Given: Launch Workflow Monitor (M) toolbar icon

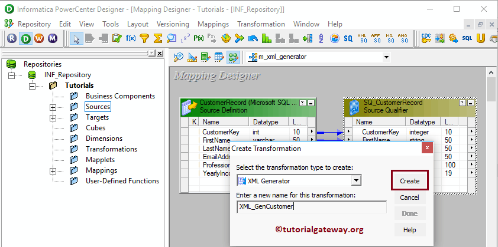Looking at the screenshot, I should point(53,39).
